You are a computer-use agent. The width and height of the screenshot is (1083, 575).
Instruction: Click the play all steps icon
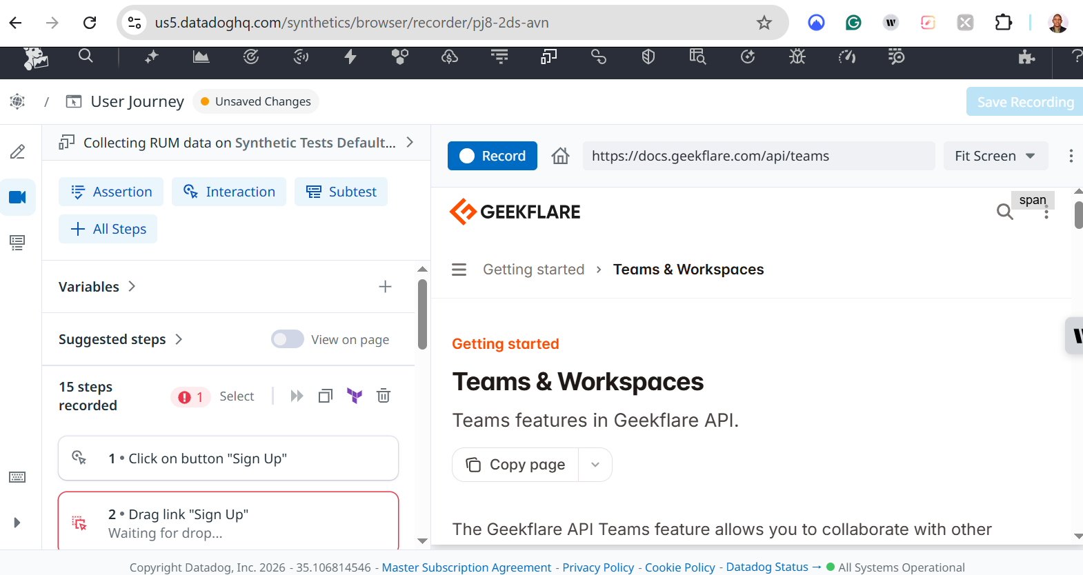click(297, 396)
